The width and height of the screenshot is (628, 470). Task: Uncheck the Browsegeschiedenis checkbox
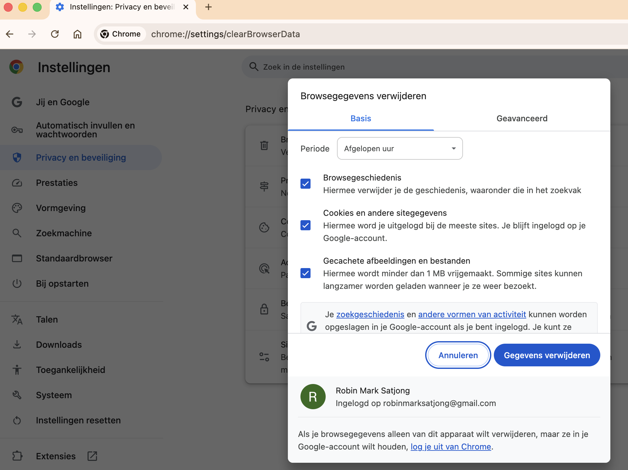[305, 184]
